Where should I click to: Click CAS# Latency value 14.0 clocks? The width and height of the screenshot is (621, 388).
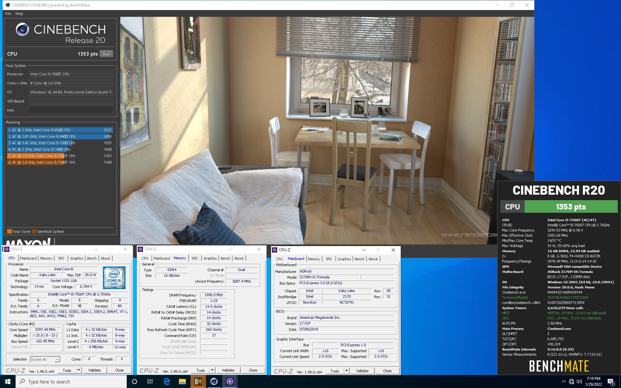tap(214, 307)
